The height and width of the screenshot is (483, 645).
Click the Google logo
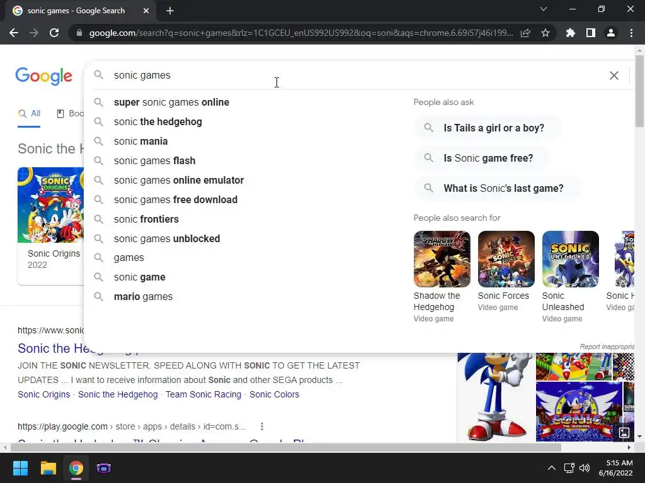coord(43,76)
